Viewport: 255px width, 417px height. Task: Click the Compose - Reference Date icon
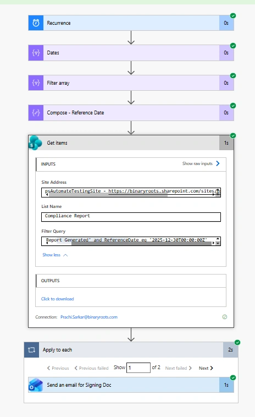coord(36,113)
